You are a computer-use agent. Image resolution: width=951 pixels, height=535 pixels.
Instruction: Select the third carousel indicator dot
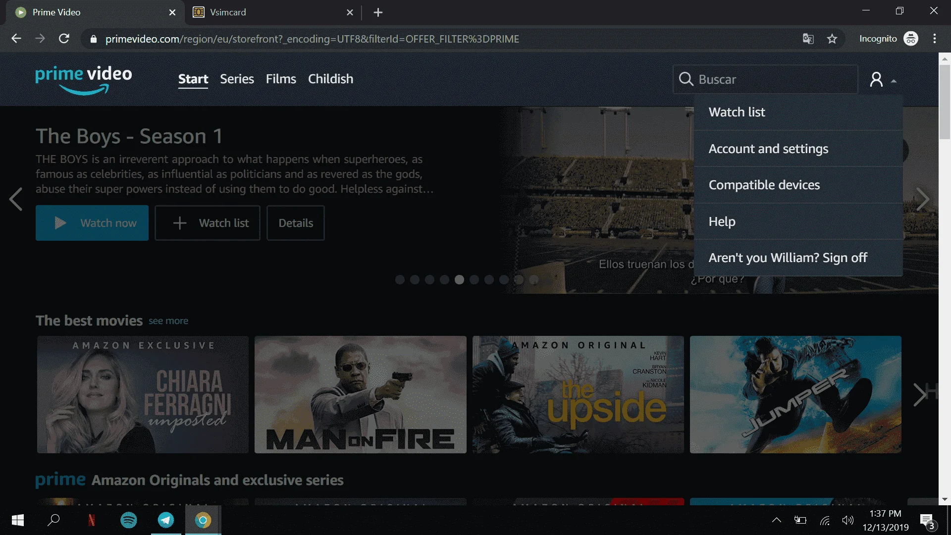pyautogui.click(x=429, y=280)
